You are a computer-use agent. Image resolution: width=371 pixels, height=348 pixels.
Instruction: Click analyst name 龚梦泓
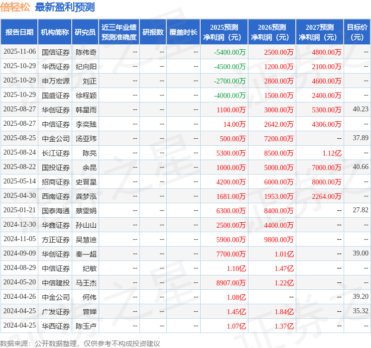[x=86, y=196]
